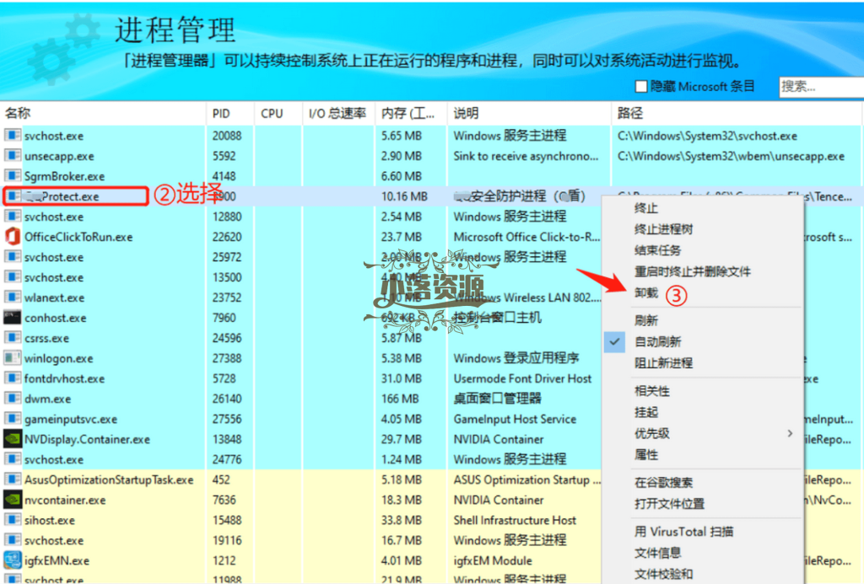Image resolution: width=864 pixels, height=584 pixels.
Task: Choose 终止 from the context menu
Action: click(645, 208)
